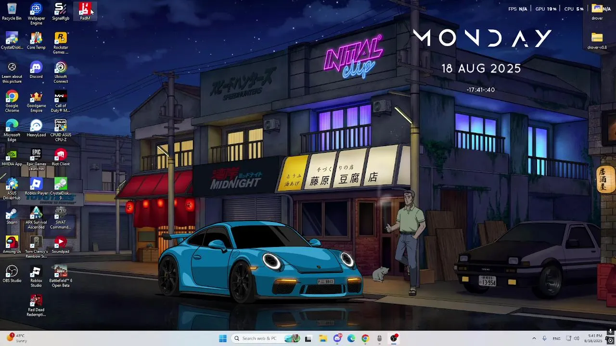Image resolution: width=616 pixels, height=346 pixels.
Task: Open the 5:41 PM clock calendar
Action: (x=593, y=338)
